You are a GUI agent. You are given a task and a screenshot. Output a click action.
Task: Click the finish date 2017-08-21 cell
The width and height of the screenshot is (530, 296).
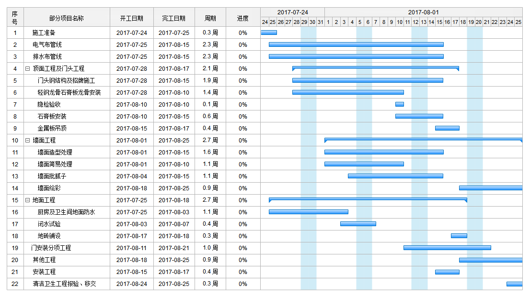[174, 248]
